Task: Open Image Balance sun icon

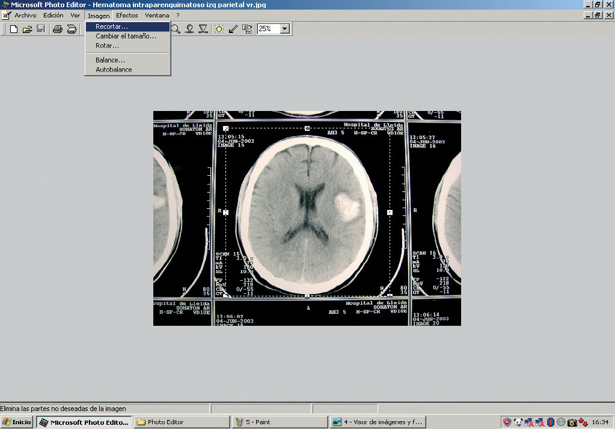Action: coord(219,29)
